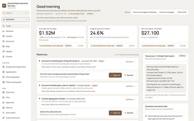The height and width of the screenshot is (121, 194).
Task: Click the 24.6% largest account share value
Action: [97, 33]
